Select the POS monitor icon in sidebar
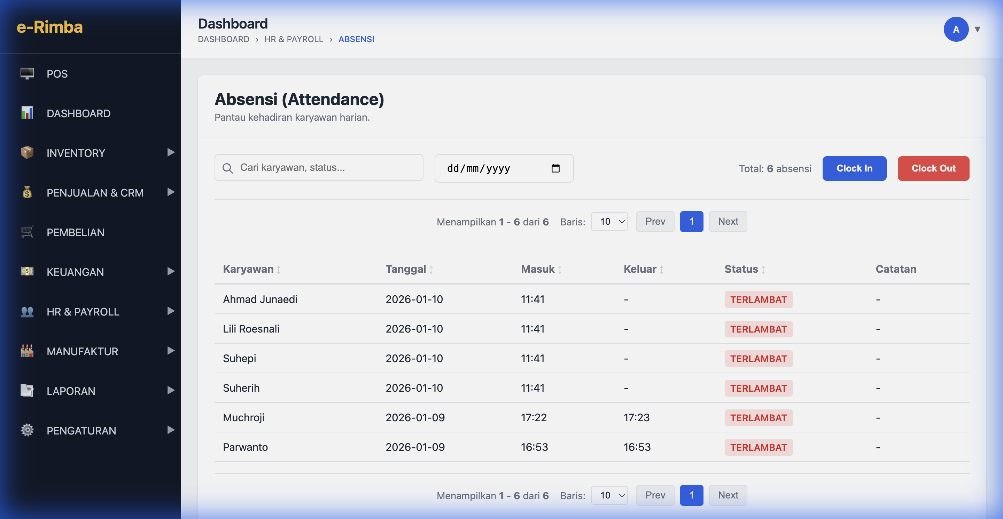This screenshot has width=1003, height=519. click(26, 73)
